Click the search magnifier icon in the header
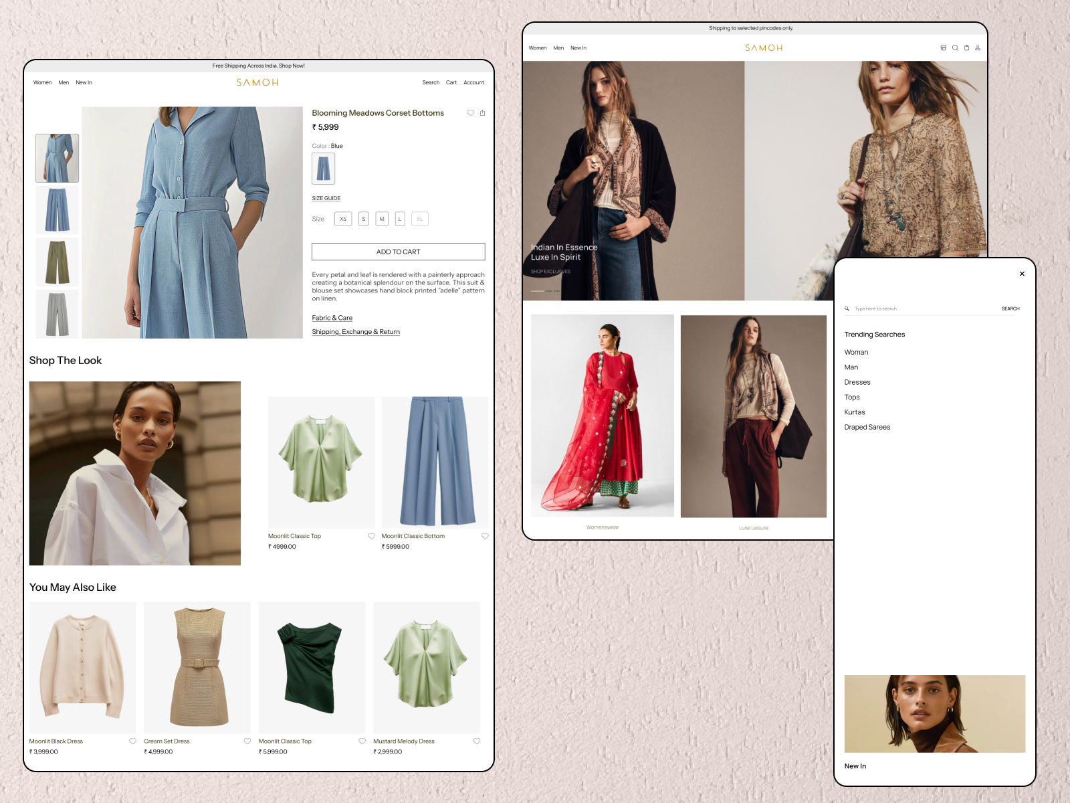 (x=955, y=48)
